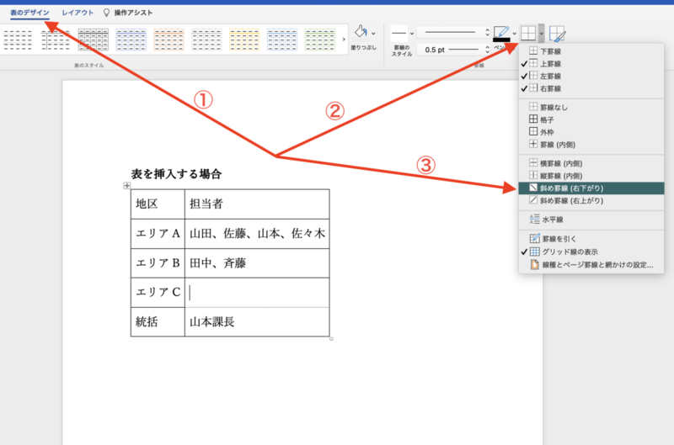Click the エリア B cell

click(x=158, y=263)
